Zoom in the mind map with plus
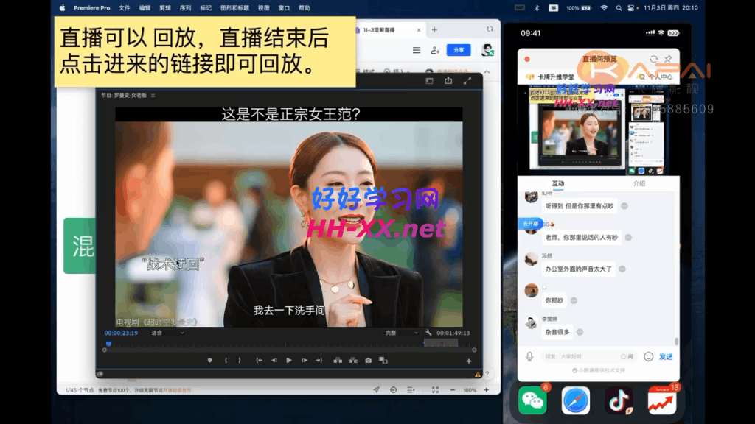Screen dimensions: 755x424 click(487, 390)
